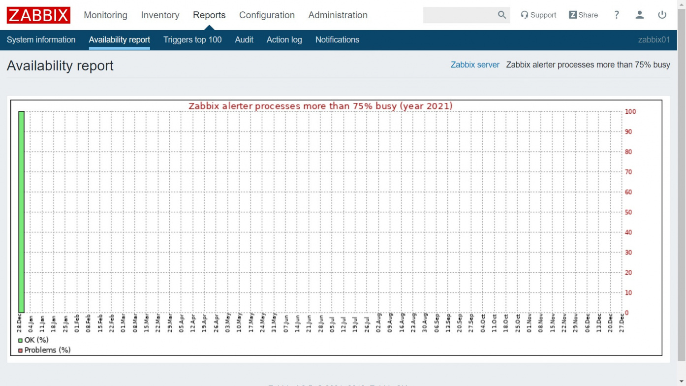The width and height of the screenshot is (686, 386).
Task: Open Support via headset icon
Action: tap(525, 15)
